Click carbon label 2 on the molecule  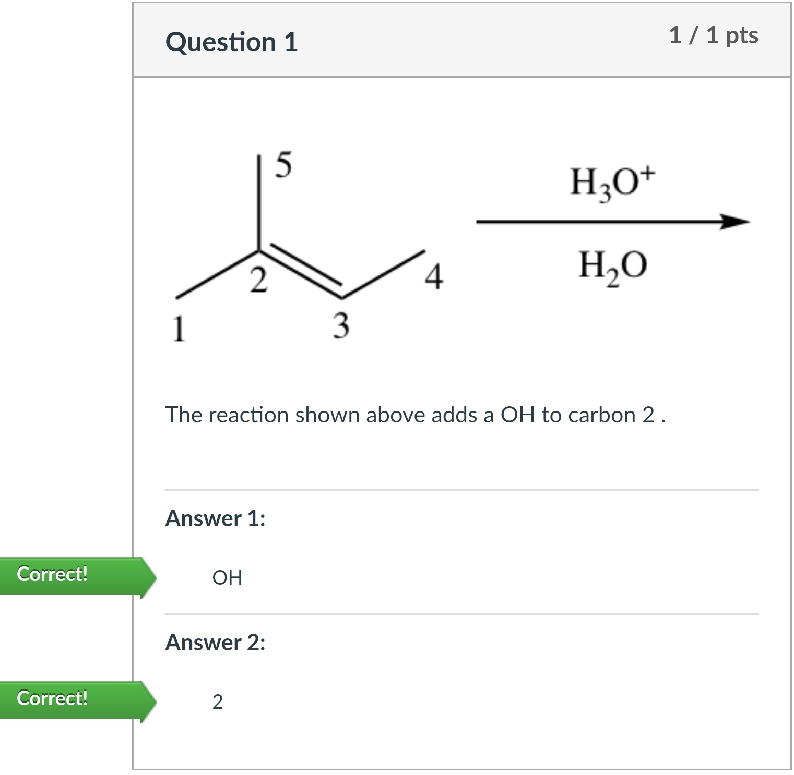click(257, 280)
